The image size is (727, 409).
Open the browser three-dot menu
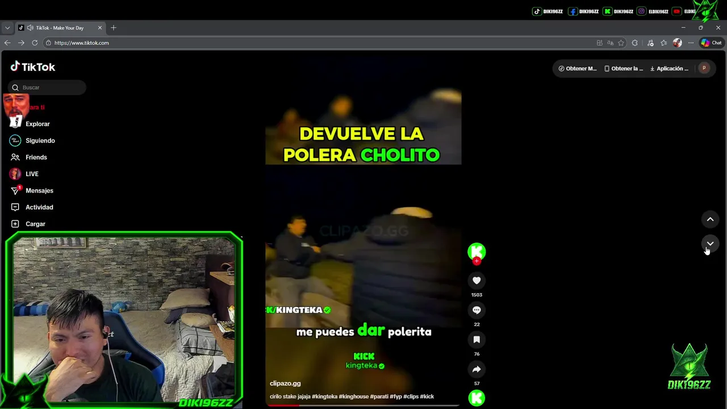click(x=691, y=43)
